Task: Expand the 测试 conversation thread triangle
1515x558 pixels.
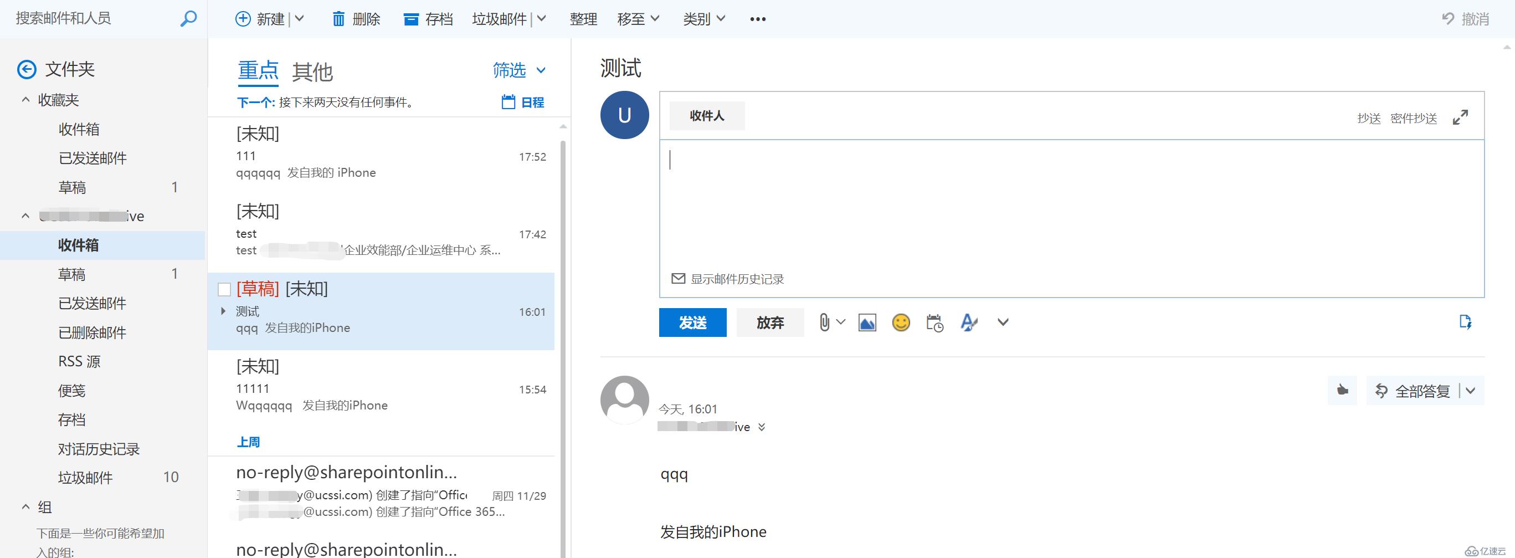Action: (223, 311)
